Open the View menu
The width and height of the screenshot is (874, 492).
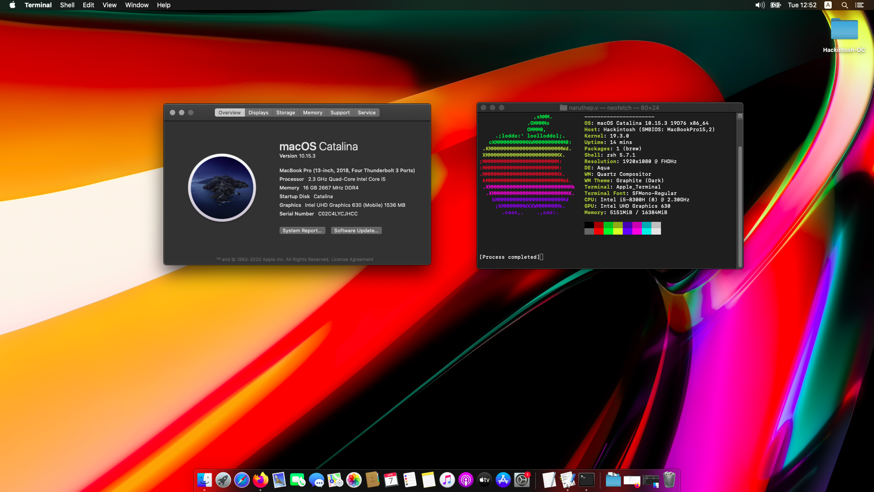[109, 5]
